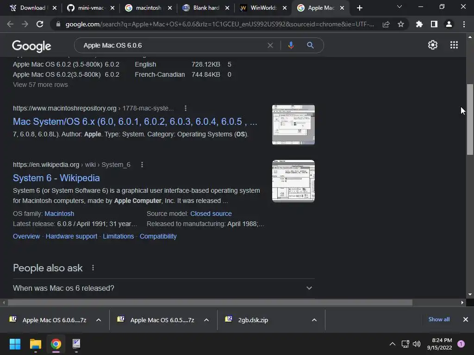474x355 pixels.
Task: Click the Chrome taskbar icon
Action: point(56,344)
